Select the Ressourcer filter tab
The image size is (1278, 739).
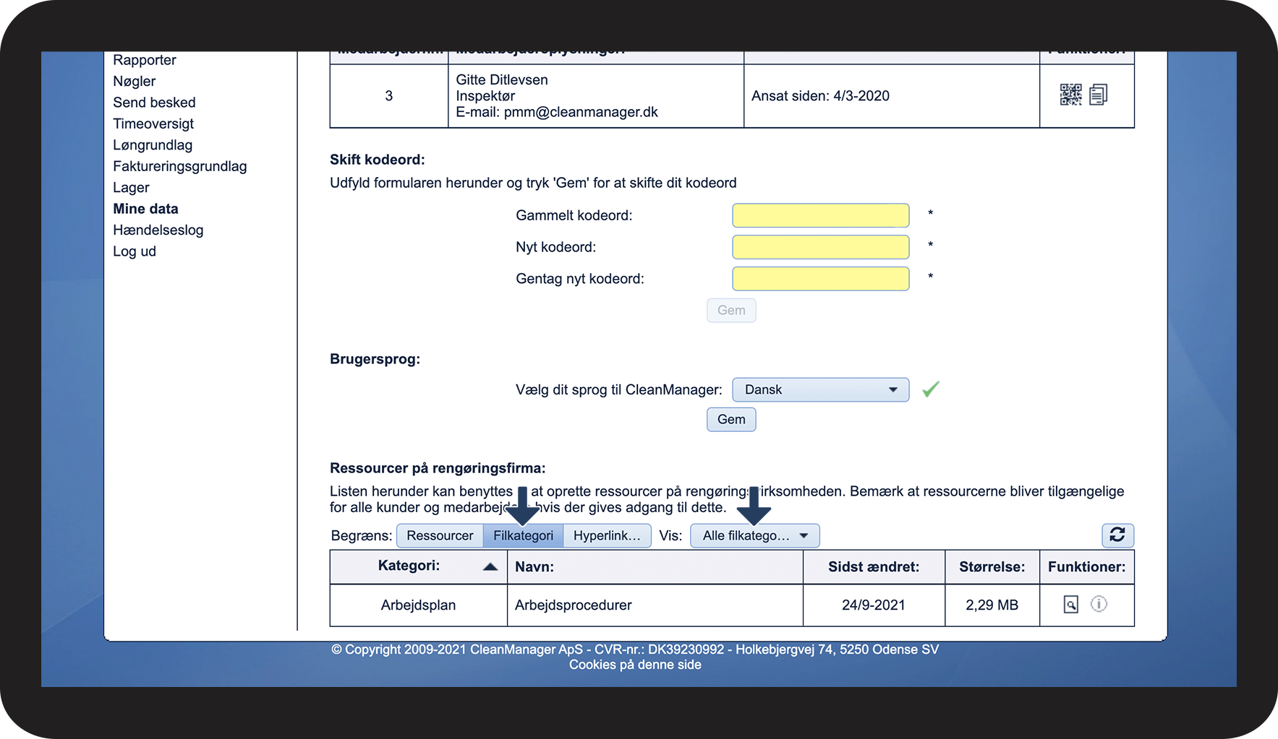[x=440, y=535]
